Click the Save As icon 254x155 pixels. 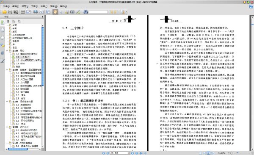tap(16, 12)
